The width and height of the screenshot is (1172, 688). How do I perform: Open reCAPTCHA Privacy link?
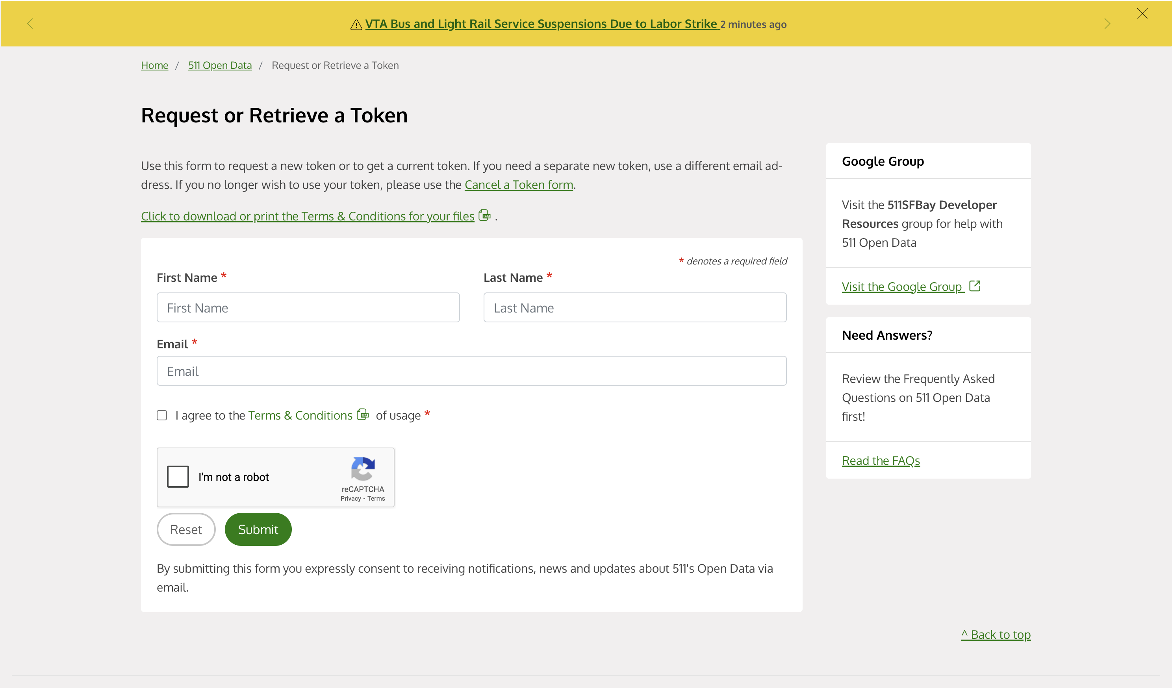click(350, 499)
